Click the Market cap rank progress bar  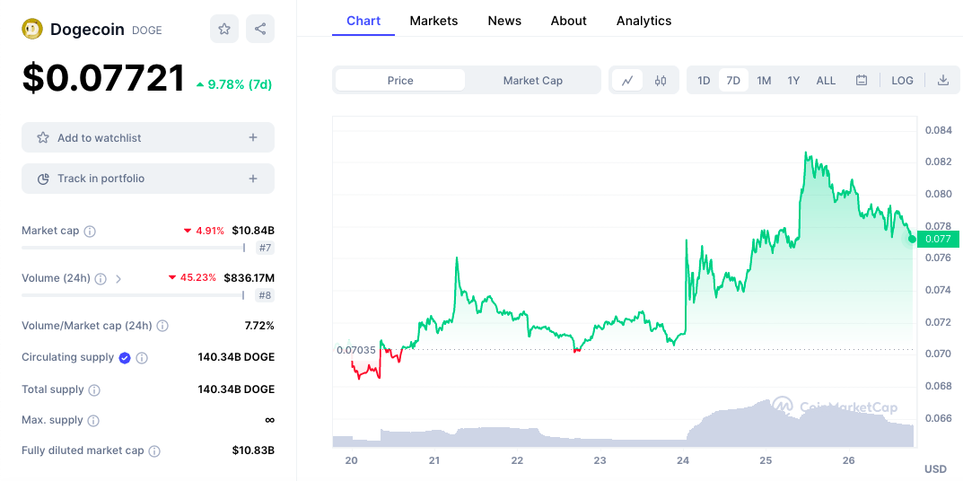(x=133, y=248)
